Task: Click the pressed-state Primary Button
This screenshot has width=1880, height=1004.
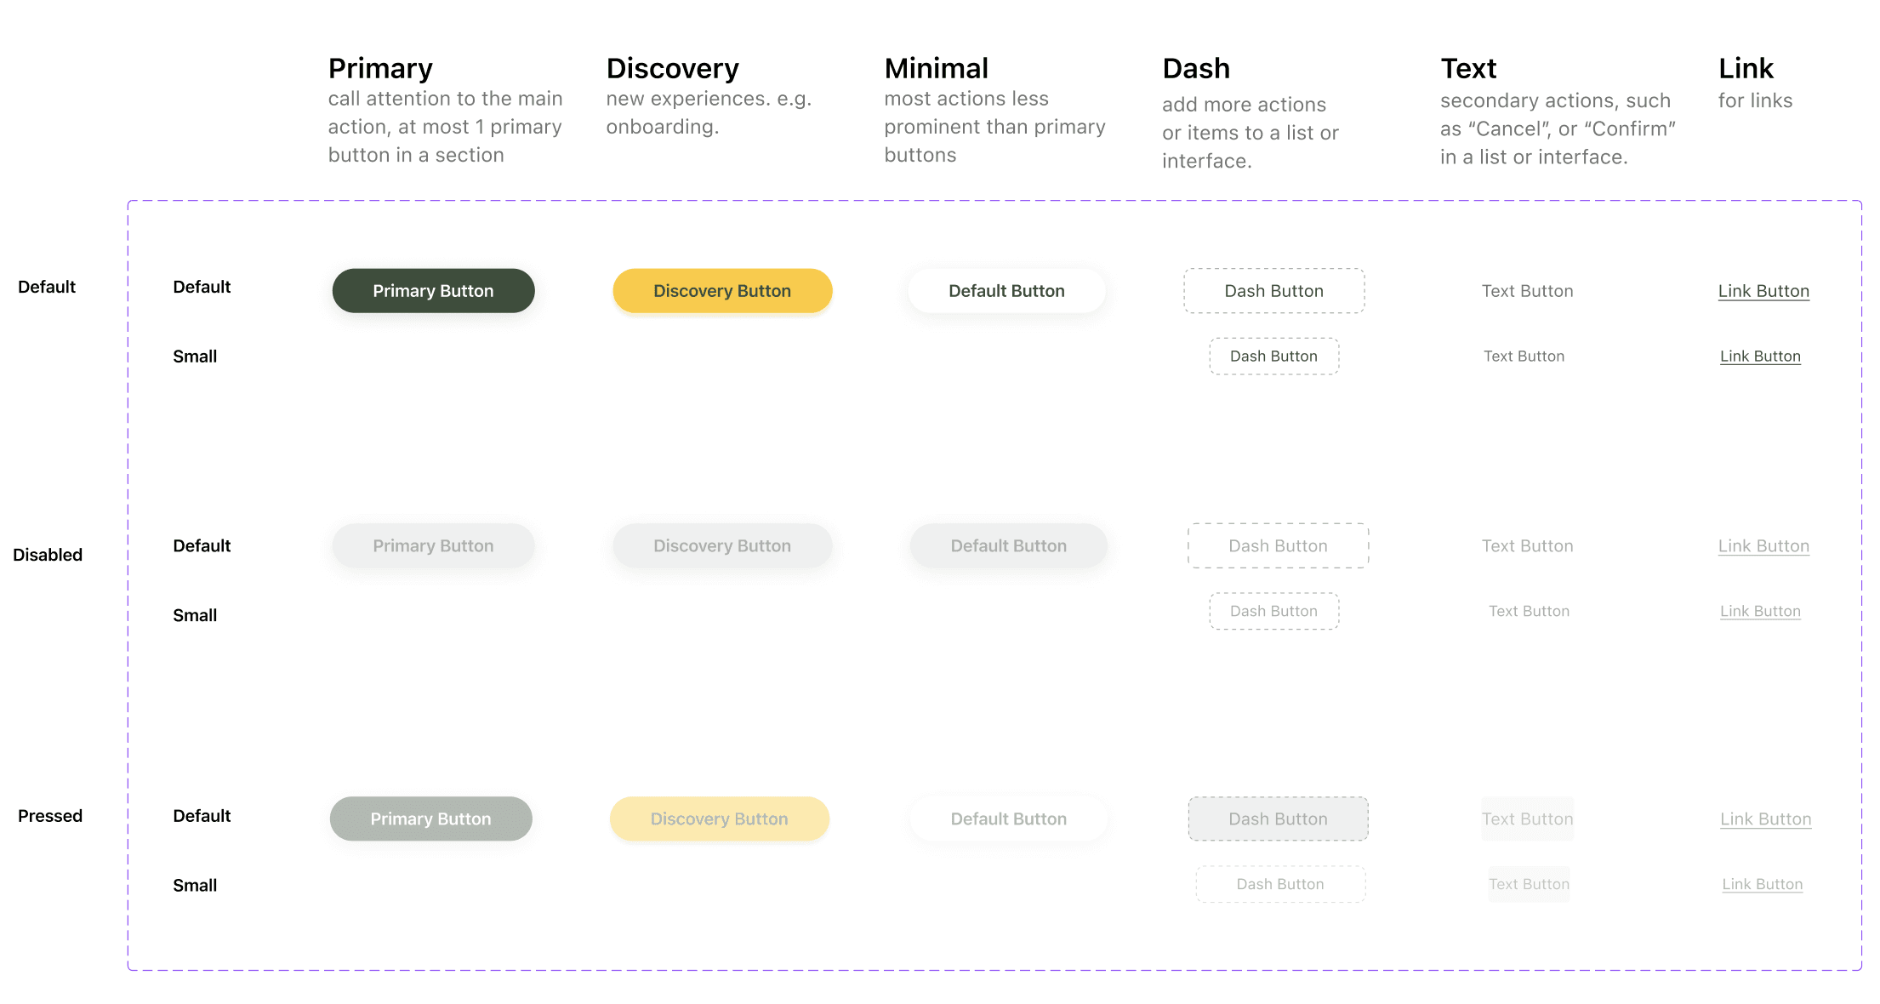Action: coord(430,819)
